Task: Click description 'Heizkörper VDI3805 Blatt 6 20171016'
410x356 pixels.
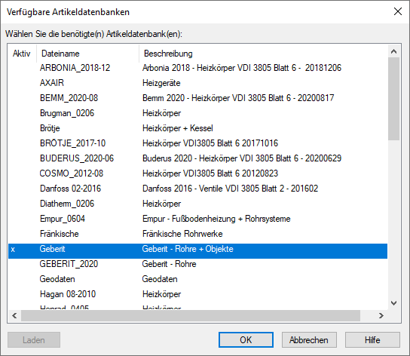Action: [210, 143]
